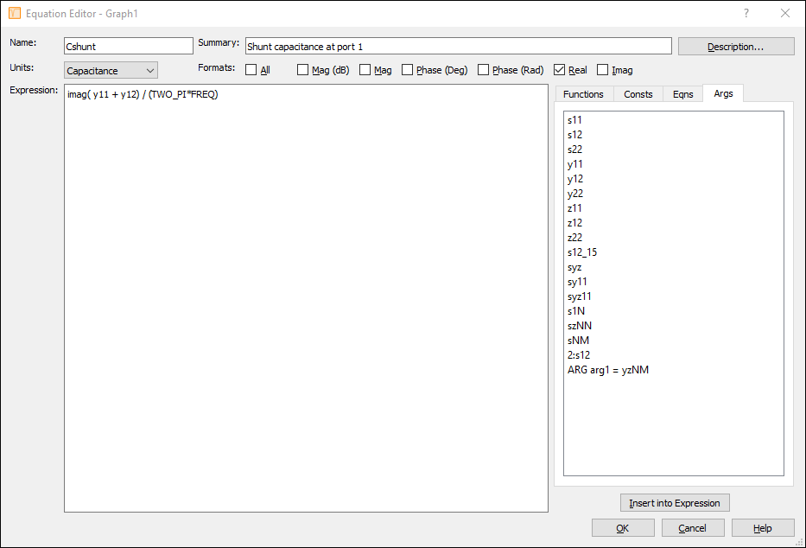This screenshot has width=806, height=548.
Task: Click the Summary field text
Action: coord(459,47)
